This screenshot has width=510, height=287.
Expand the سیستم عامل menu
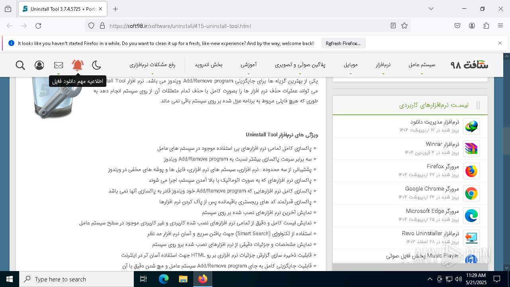(422, 65)
